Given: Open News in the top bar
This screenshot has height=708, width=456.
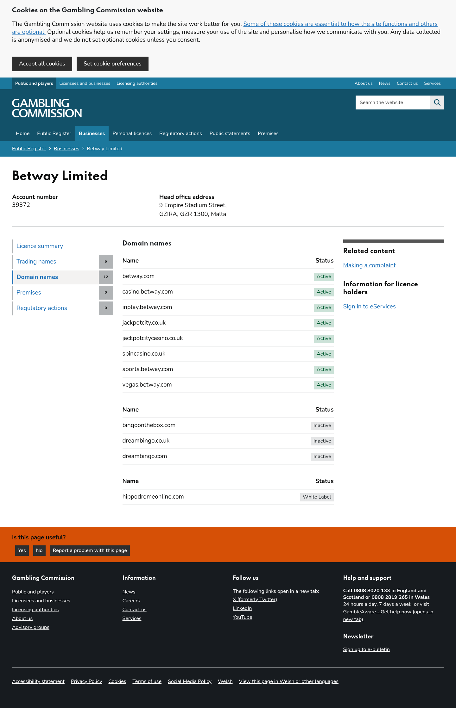Looking at the screenshot, I should pyautogui.click(x=384, y=84).
